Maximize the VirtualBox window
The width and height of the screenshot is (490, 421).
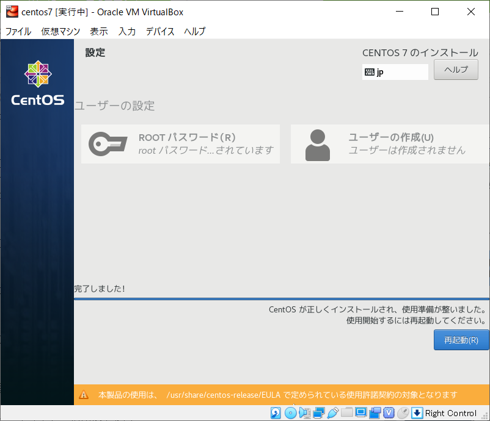tap(435, 12)
